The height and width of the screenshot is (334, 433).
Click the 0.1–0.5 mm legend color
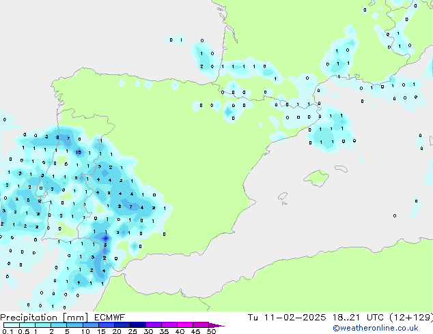click(x=12, y=325)
